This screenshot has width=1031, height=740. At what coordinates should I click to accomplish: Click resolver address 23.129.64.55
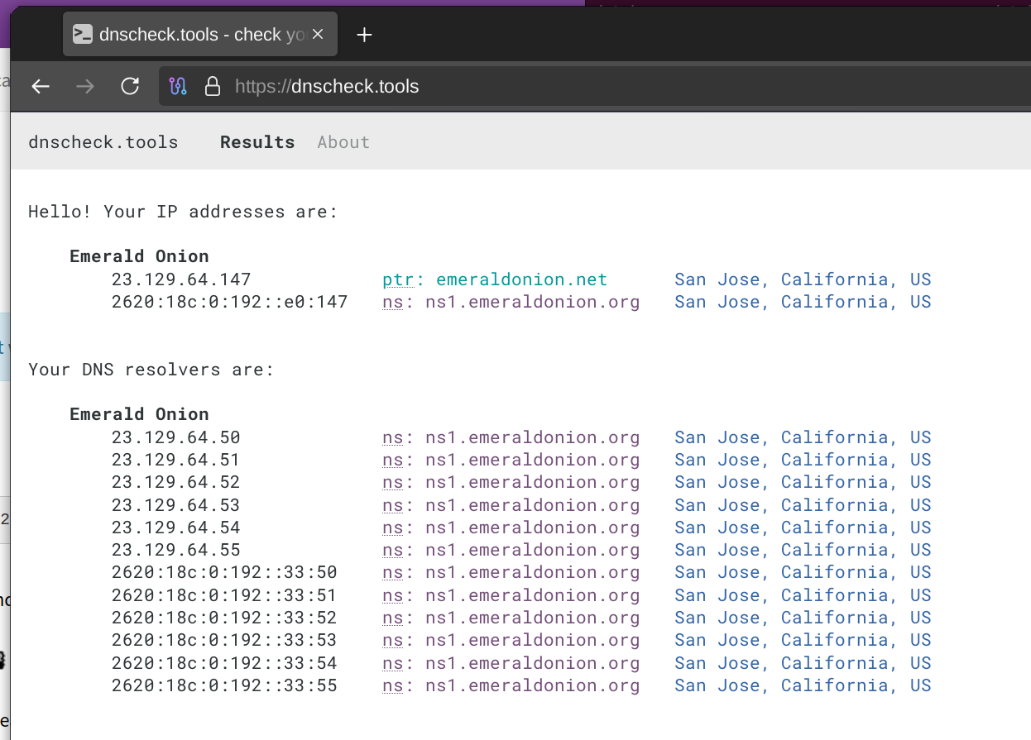176,550
